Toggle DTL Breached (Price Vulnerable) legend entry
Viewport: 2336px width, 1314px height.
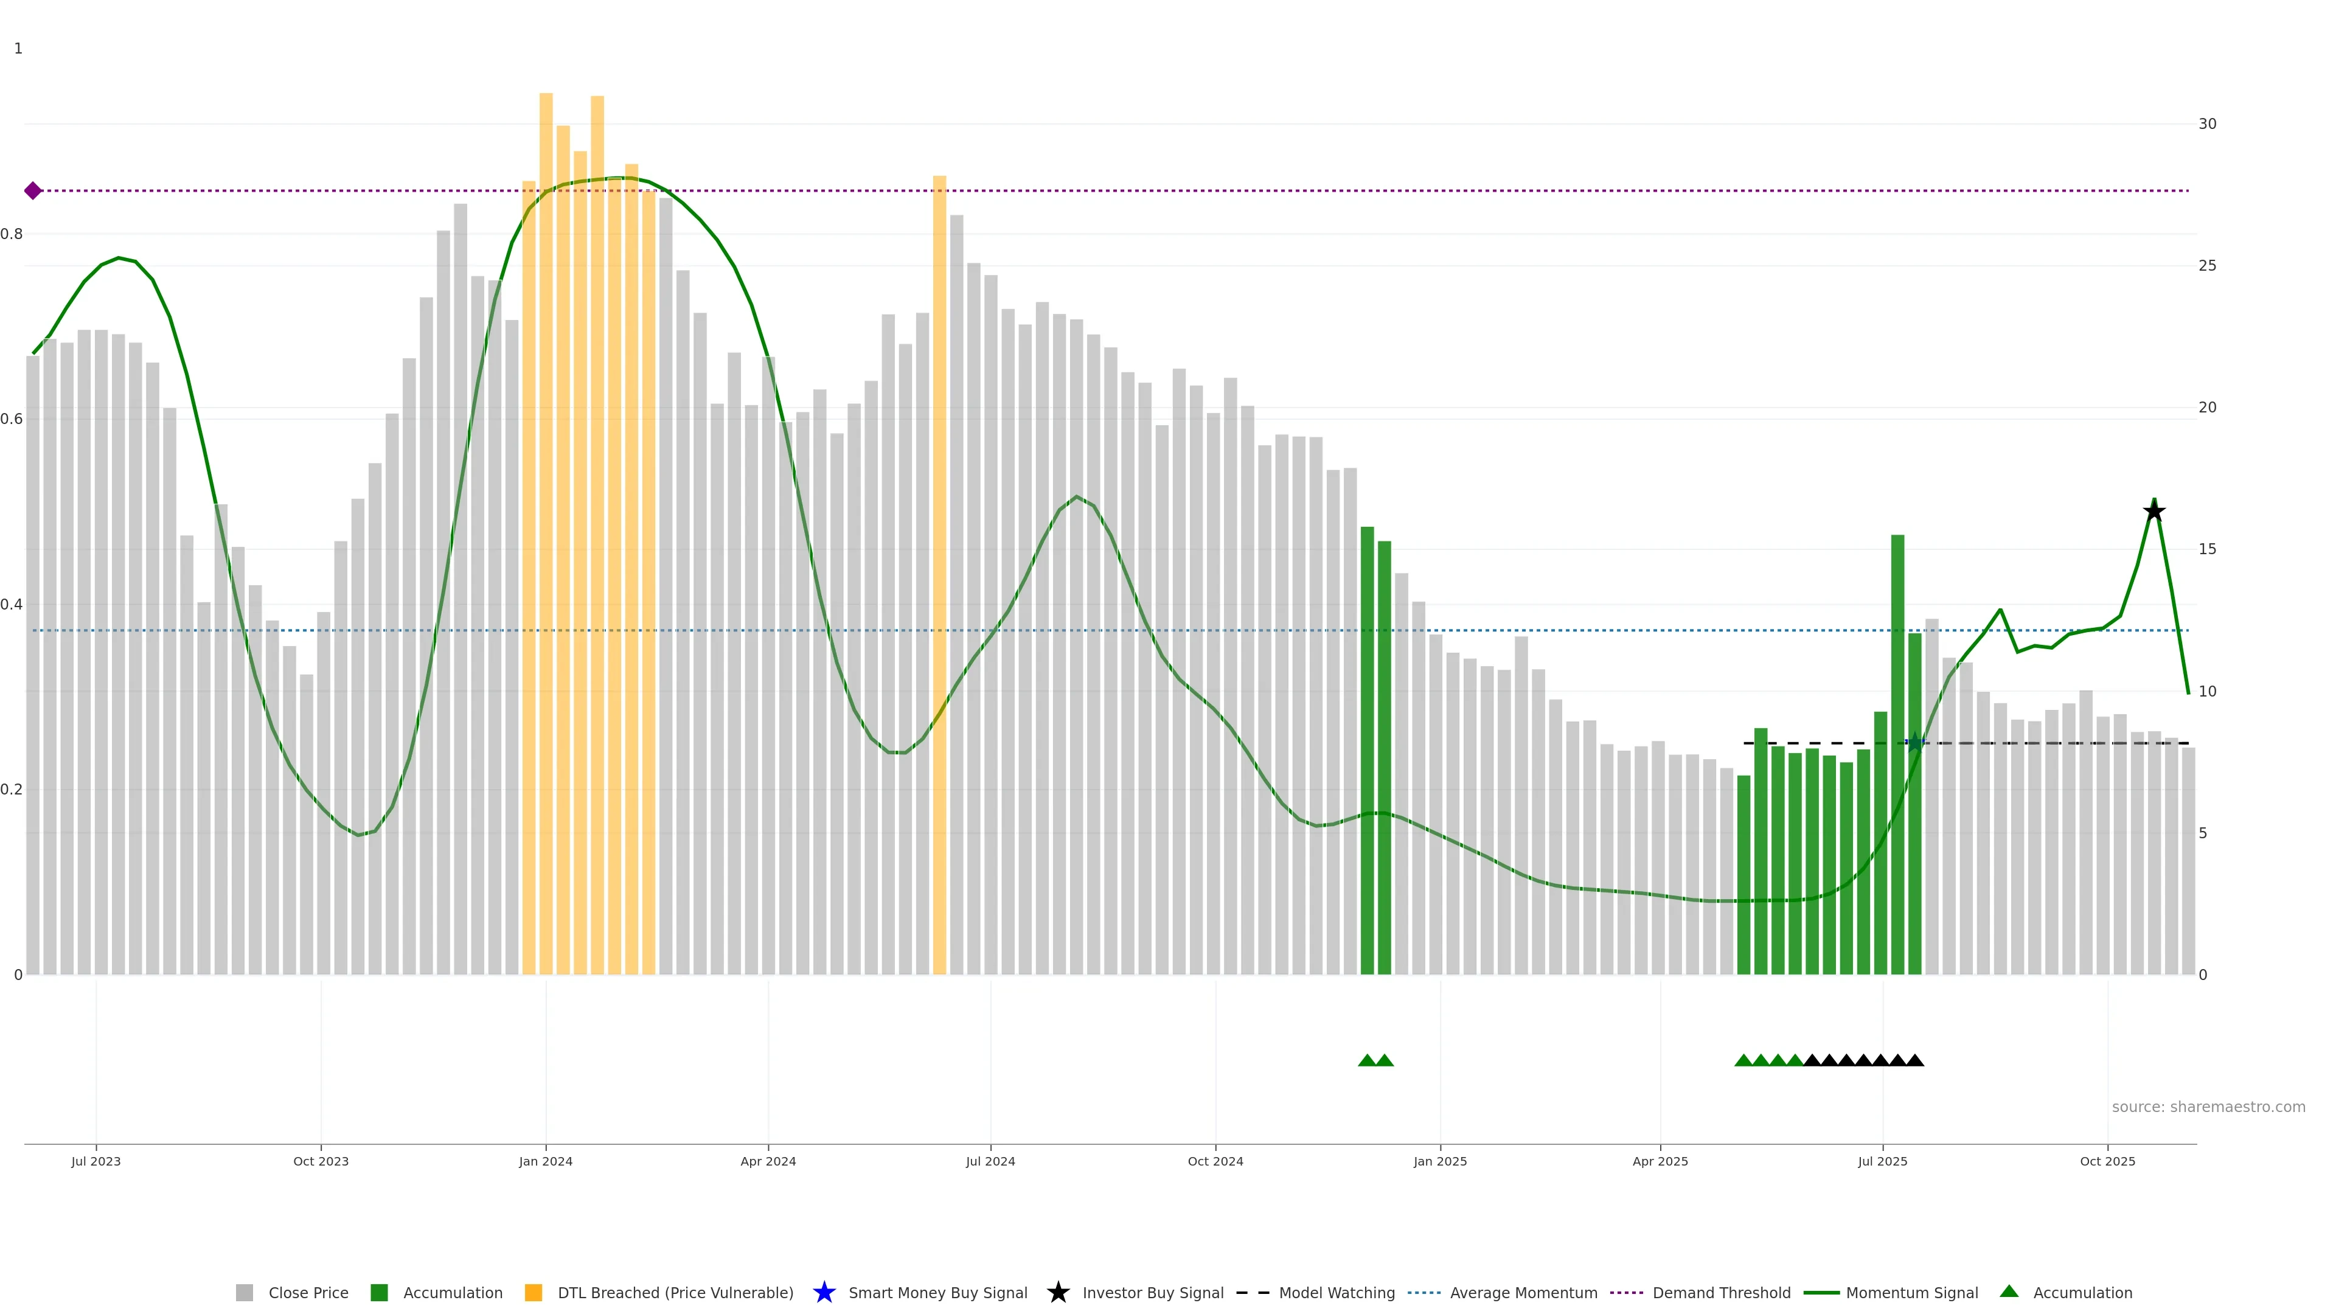[x=675, y=1292]
